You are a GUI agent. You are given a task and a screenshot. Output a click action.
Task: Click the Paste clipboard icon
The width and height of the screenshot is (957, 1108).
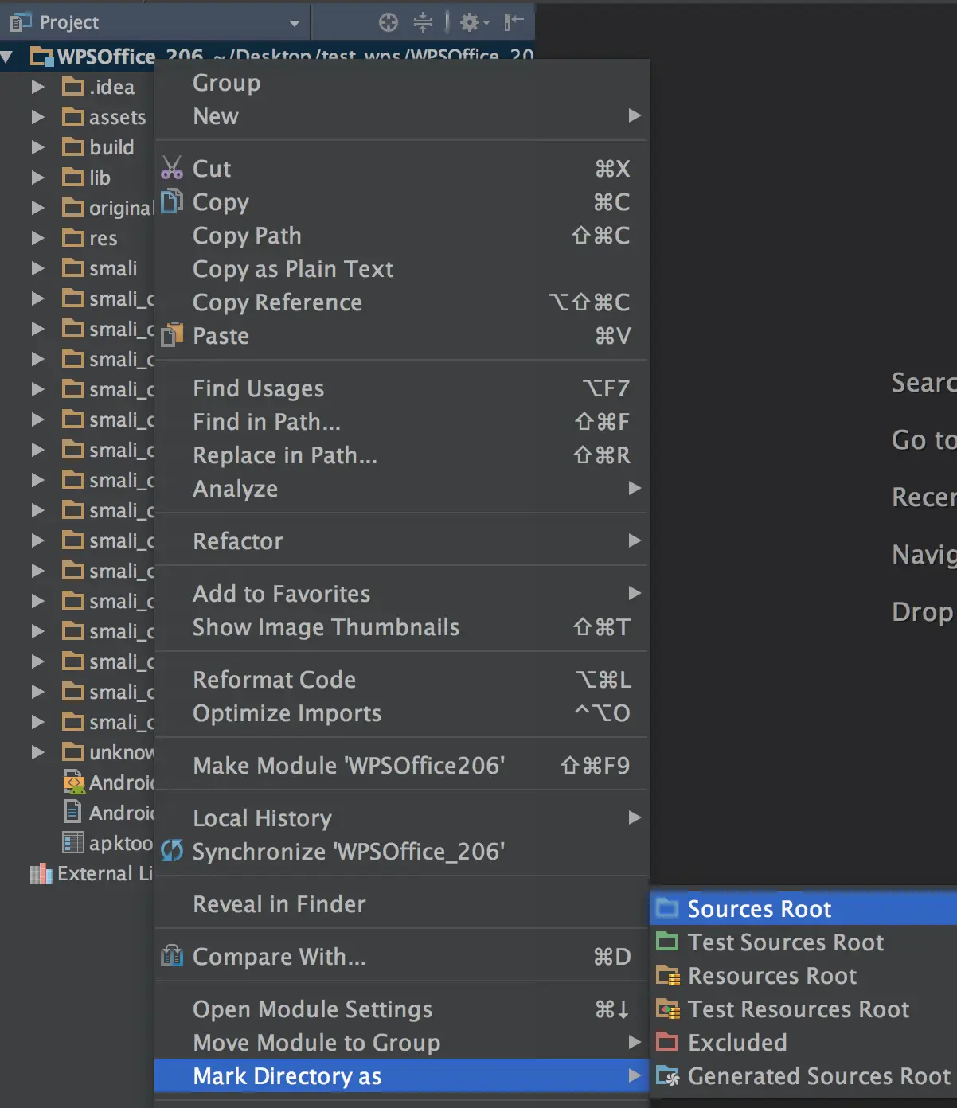(172, 335)
